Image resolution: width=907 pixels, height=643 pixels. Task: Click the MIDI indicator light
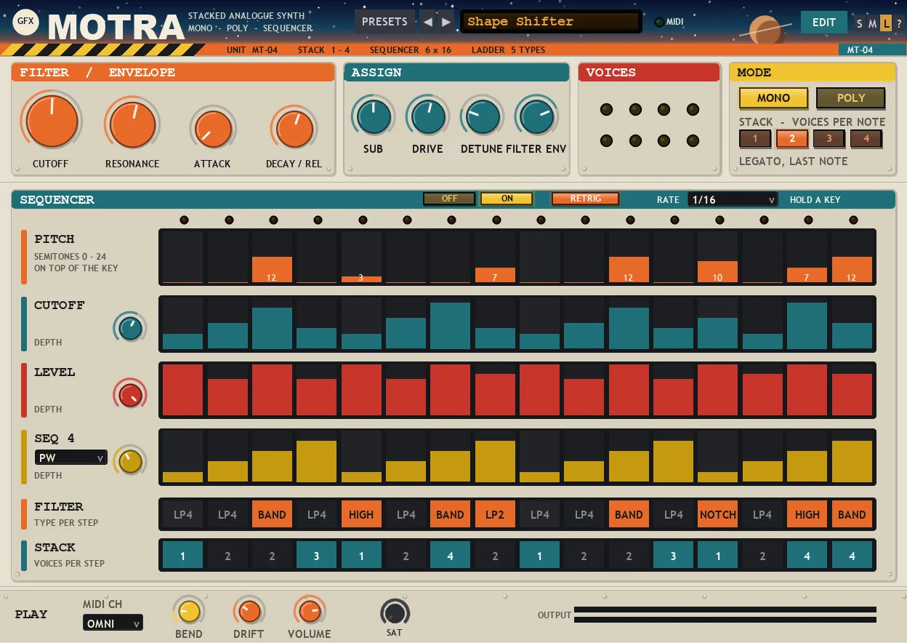click(x=659, y=22)
